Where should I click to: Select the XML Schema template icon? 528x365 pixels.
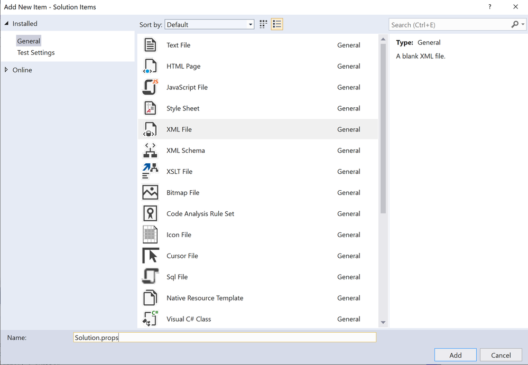click(150, 151)
